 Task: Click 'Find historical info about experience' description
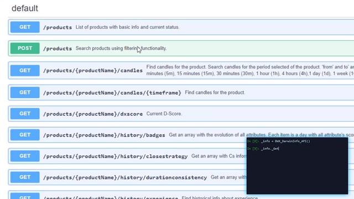pos(220,198)
